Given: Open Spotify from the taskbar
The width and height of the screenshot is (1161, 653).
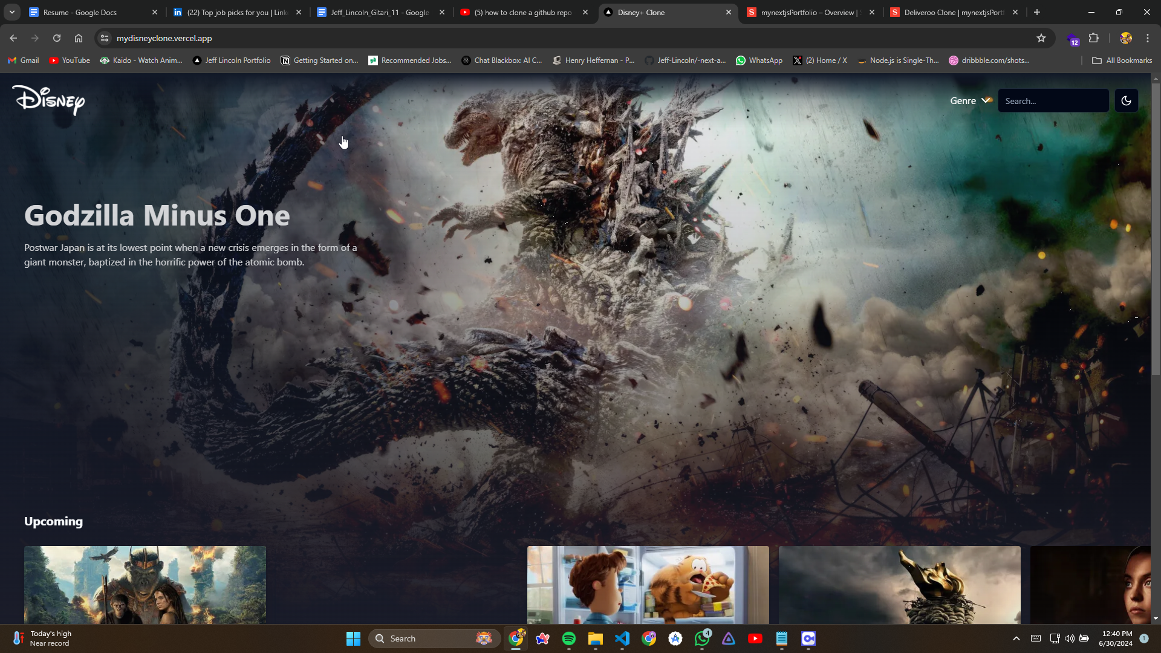Looking at the screenshot, I should [x=568, y=638].
